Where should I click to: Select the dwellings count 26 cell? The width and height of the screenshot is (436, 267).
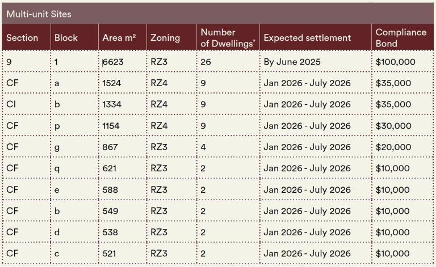pos(206,62)
